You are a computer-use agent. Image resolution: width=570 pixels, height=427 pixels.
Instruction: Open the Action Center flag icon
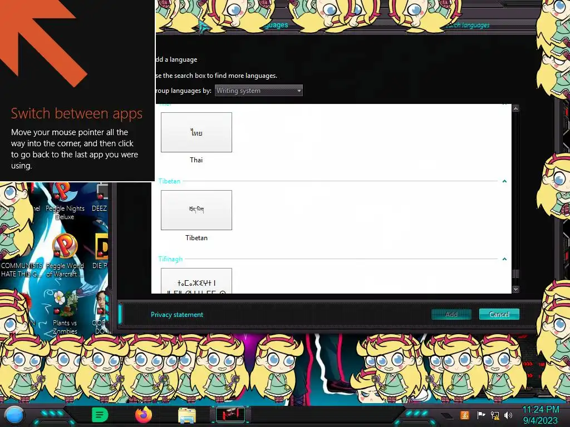(481, 415)
